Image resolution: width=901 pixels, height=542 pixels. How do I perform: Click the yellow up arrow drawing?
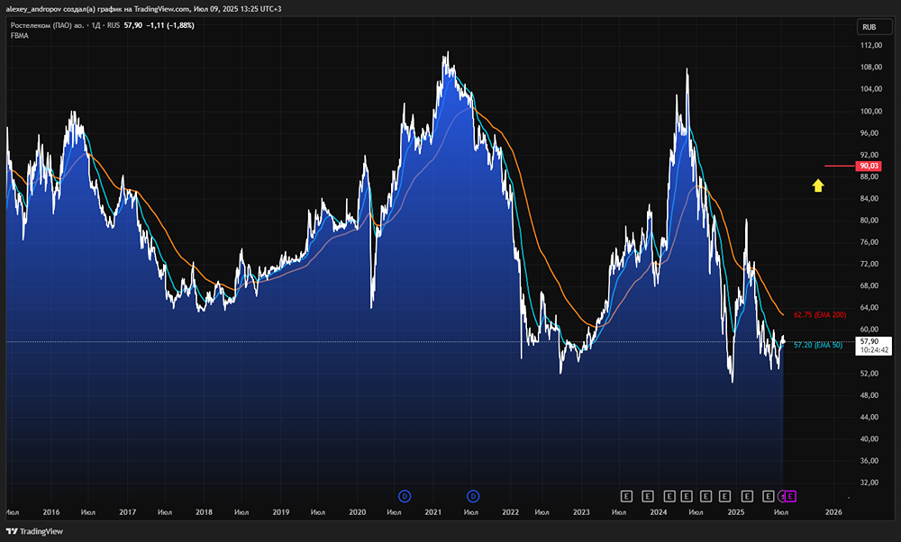818,185
